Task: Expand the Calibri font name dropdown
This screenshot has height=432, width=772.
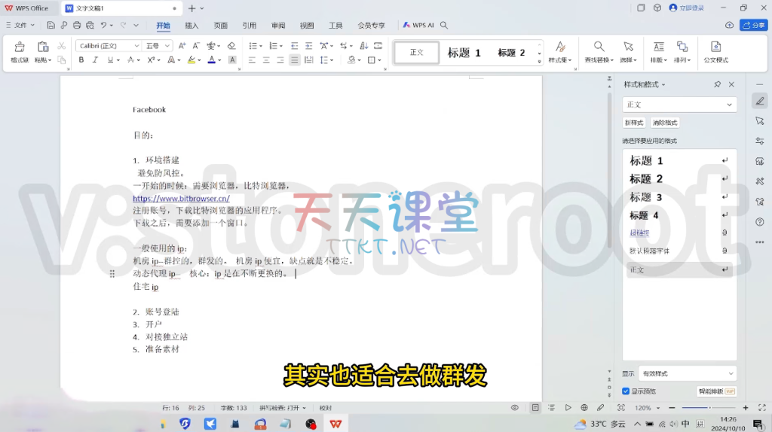Action: pyautogui.click(x=136, y=46)
